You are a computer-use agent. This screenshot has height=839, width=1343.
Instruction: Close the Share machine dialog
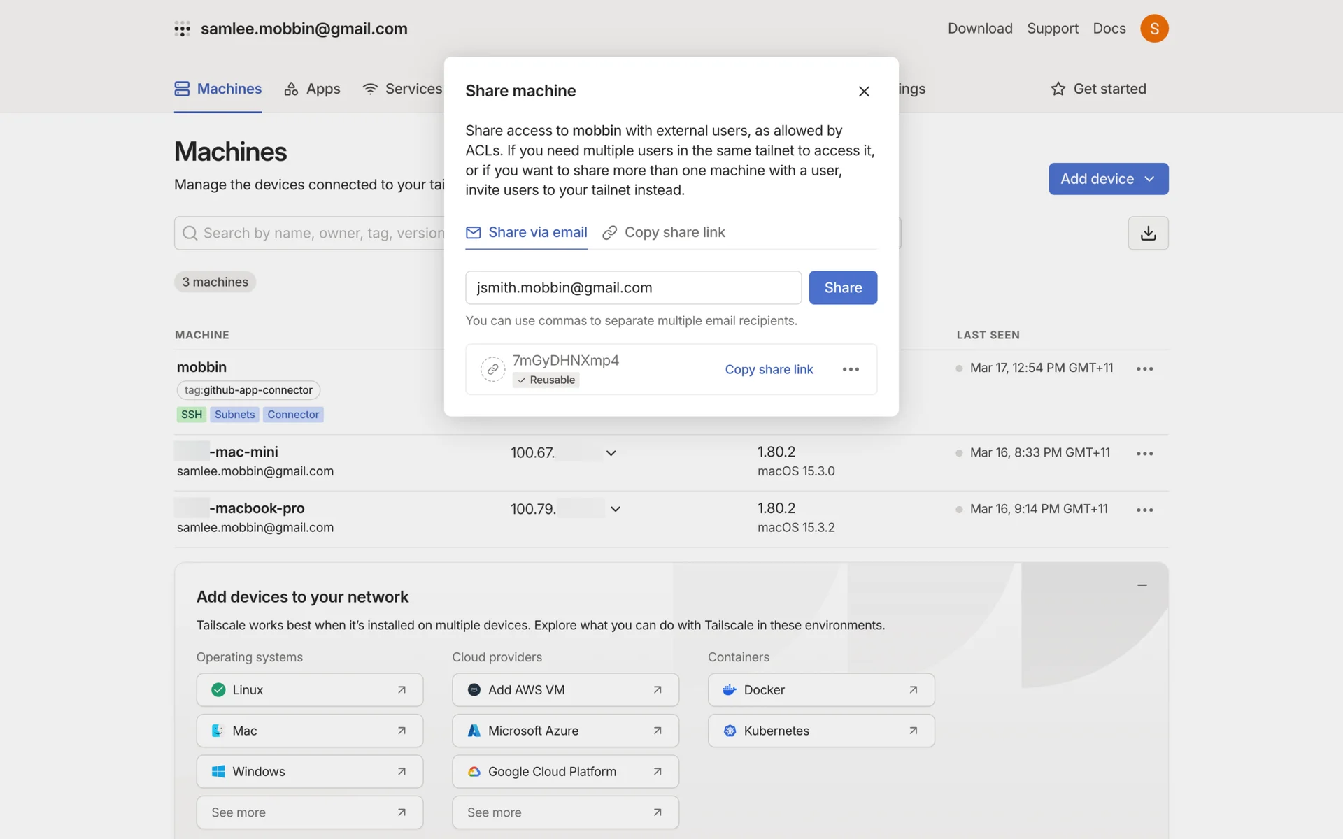click(x=864, y=92)
